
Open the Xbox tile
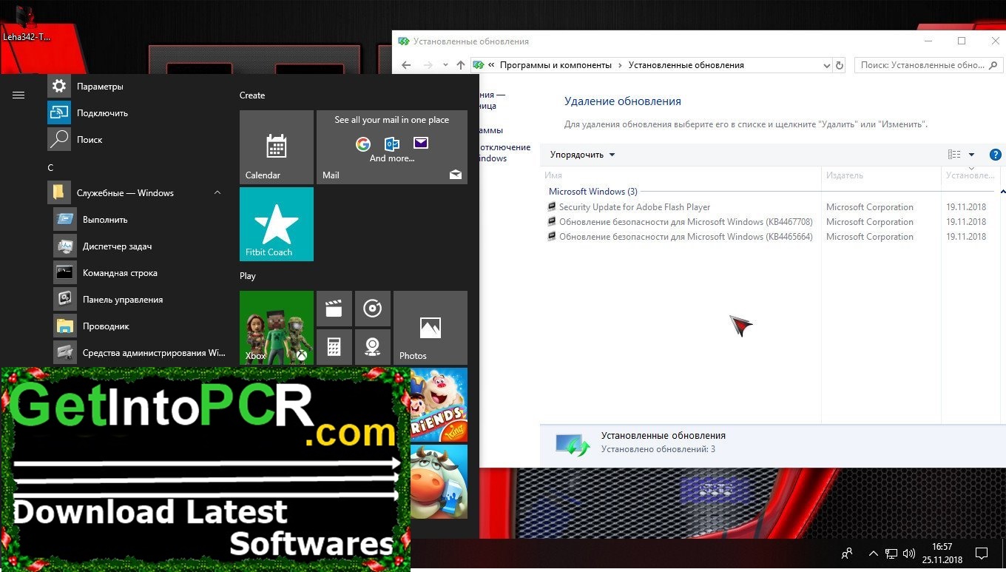coord(277,327)
